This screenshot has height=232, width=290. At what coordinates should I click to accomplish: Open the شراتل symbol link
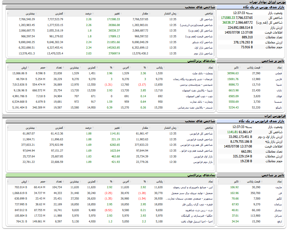(278, 216)
